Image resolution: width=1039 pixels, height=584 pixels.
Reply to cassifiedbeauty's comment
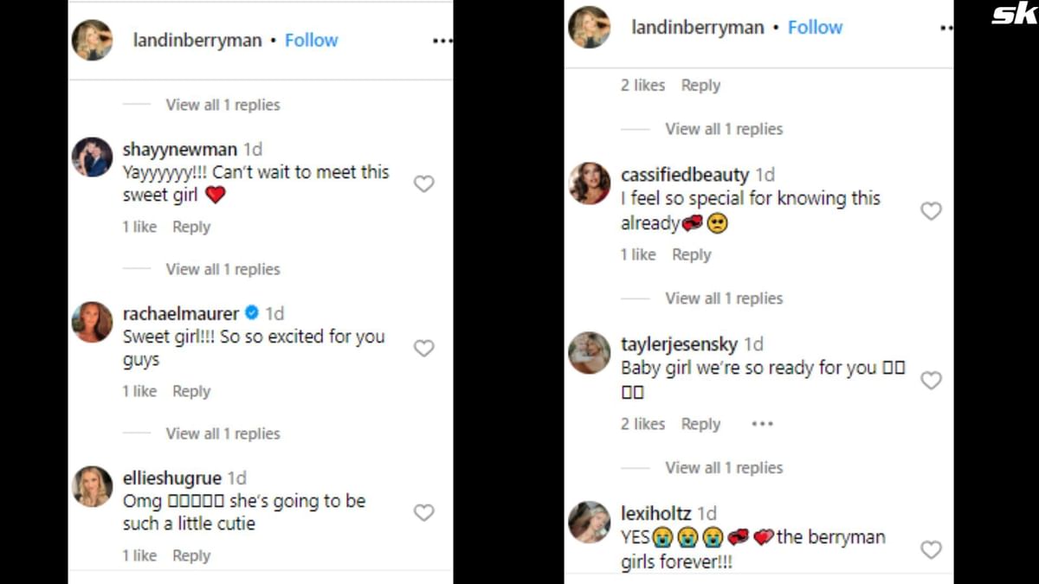691,254
